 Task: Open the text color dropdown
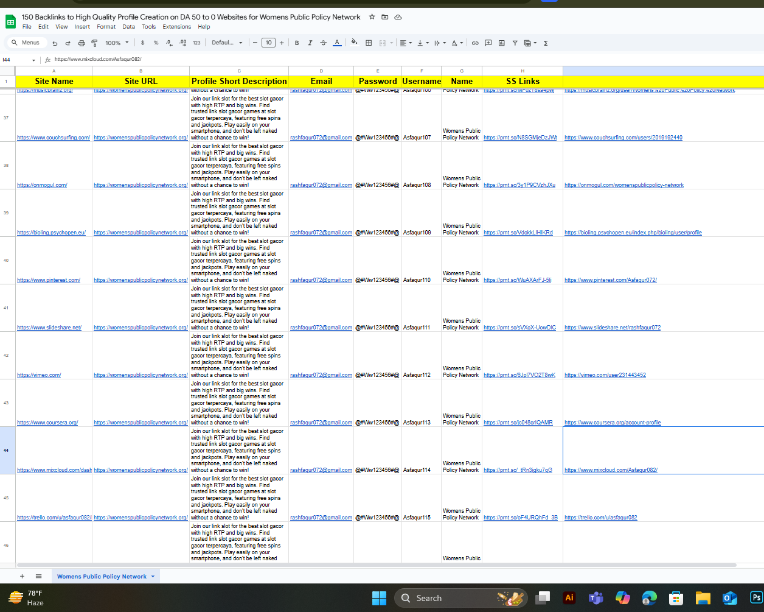[337, 43]
